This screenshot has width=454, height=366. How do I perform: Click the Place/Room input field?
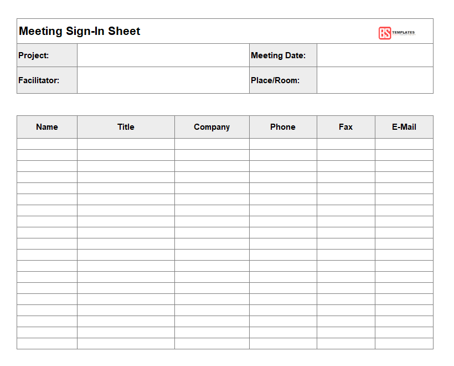pos(375,80)
